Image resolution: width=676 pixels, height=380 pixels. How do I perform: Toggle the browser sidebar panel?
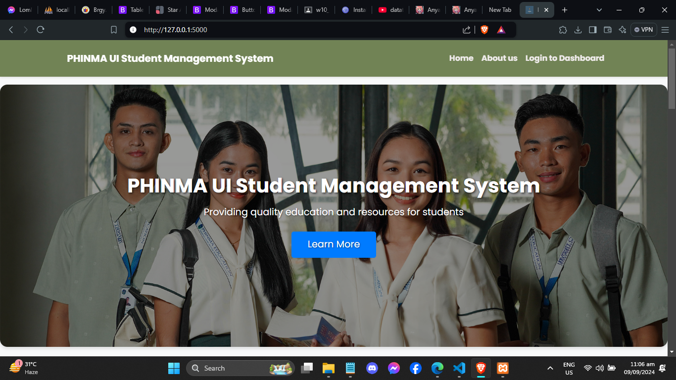click(592, 30)
